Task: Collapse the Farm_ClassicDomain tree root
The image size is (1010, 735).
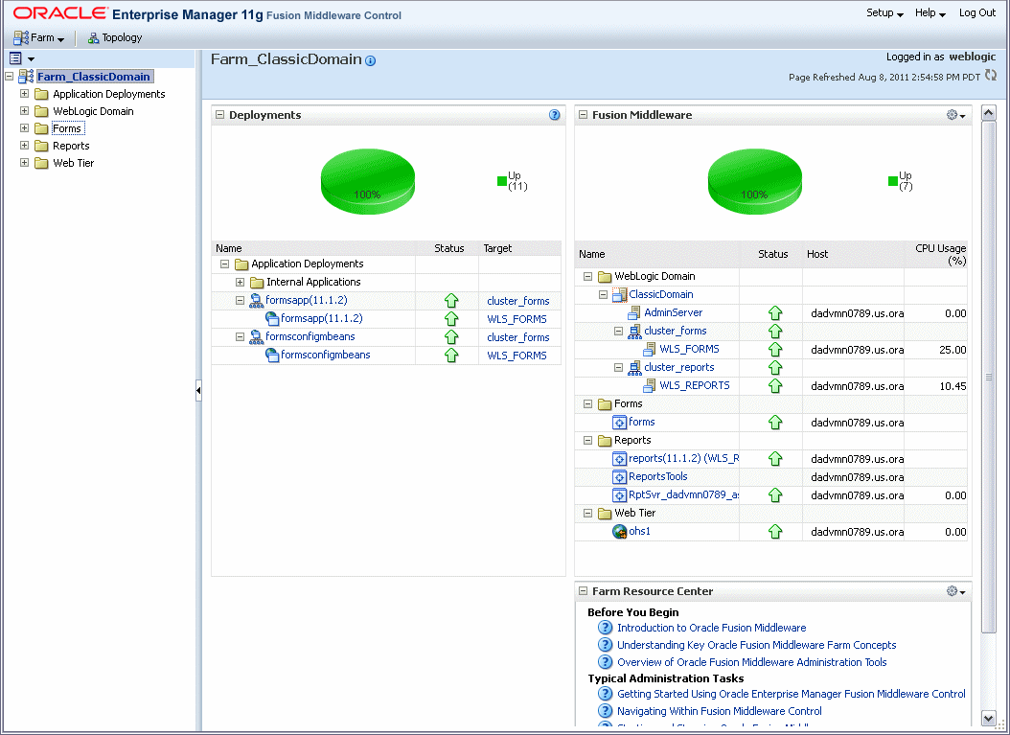Action: click(9, 76)
